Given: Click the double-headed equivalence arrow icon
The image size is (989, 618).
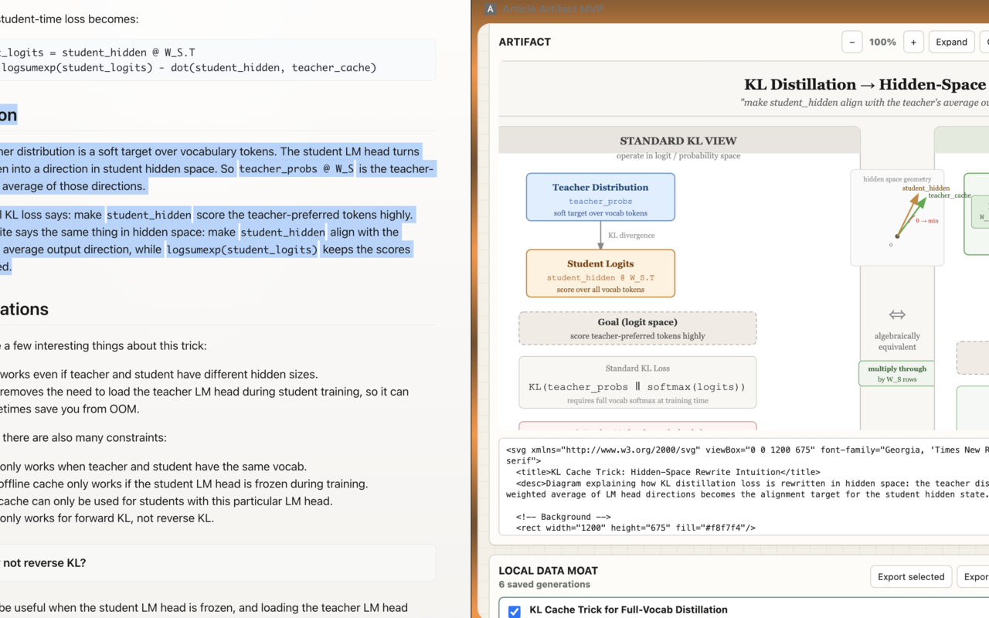Looking at the screenshot, I should point(897,314).
